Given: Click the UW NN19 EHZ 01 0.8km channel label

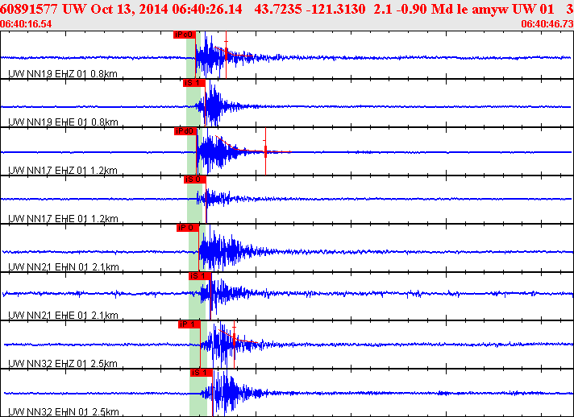Looking at the screenshot, I should click(x=63, y=74).
